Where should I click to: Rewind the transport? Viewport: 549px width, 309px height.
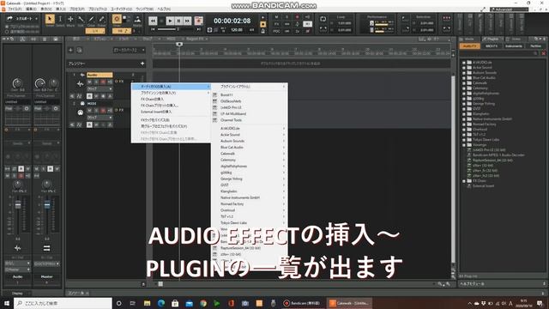coord(153,21)
